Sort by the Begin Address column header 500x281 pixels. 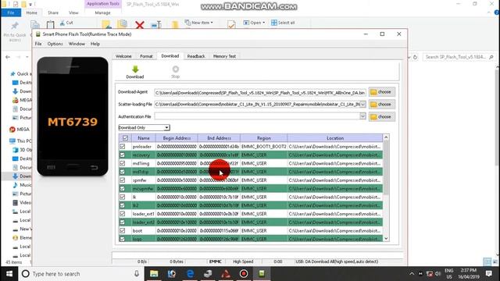click(177, 138)
